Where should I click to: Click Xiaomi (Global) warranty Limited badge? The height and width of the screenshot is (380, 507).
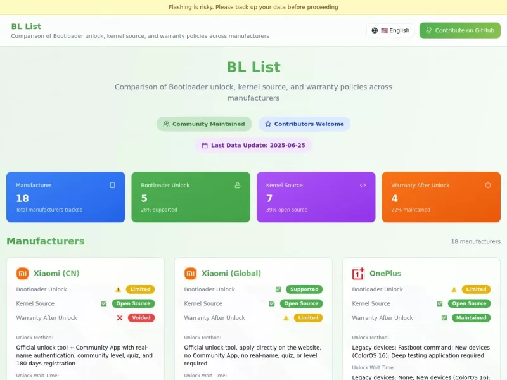click(308, 318)
